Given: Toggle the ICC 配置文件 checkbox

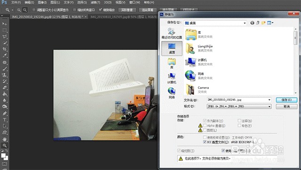Looking at the screenshot, I should [x=205, y=142].
